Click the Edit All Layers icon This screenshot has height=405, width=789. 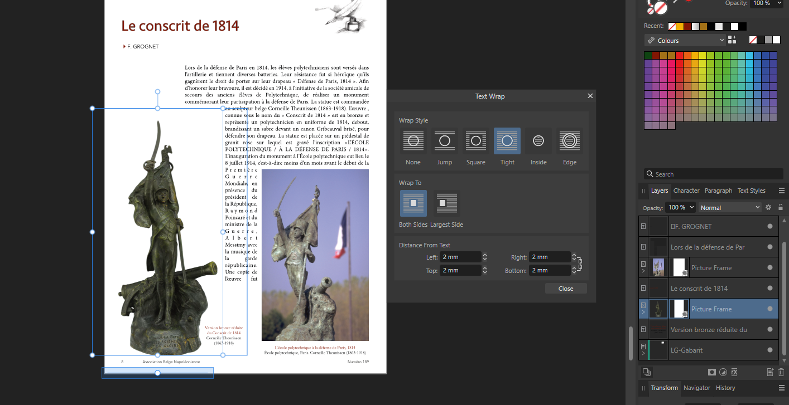click(x=646, y=372)
